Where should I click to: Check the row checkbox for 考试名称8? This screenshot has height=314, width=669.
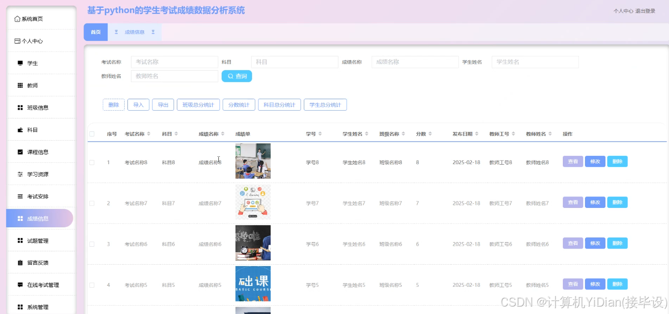pos(91,162)
